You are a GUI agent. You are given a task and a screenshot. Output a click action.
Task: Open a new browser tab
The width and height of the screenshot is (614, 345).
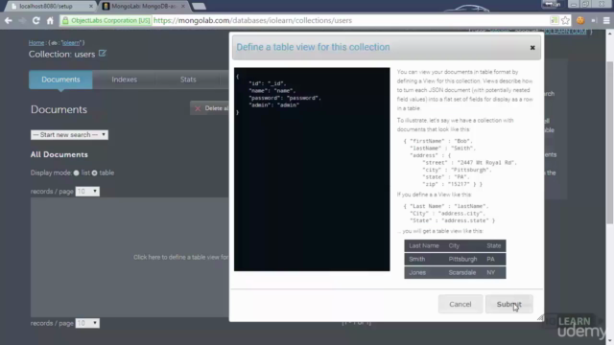(x=199, y=7)
